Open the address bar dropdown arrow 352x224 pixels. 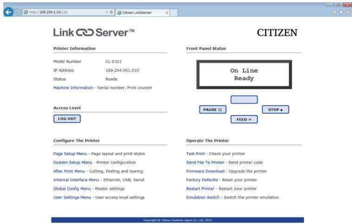coord(107,12)
